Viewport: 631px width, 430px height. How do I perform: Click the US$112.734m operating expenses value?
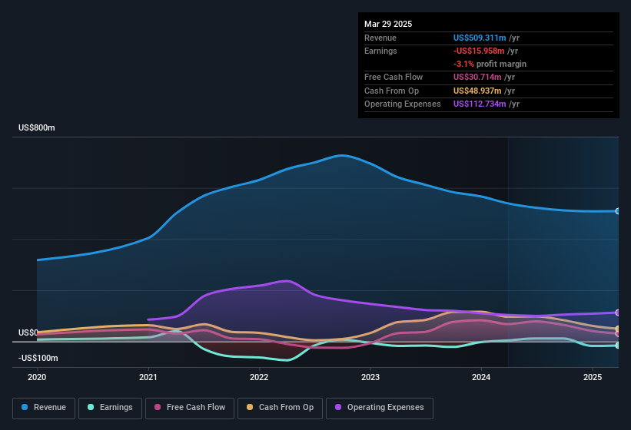pyautogui.click(x=480, y=104)
